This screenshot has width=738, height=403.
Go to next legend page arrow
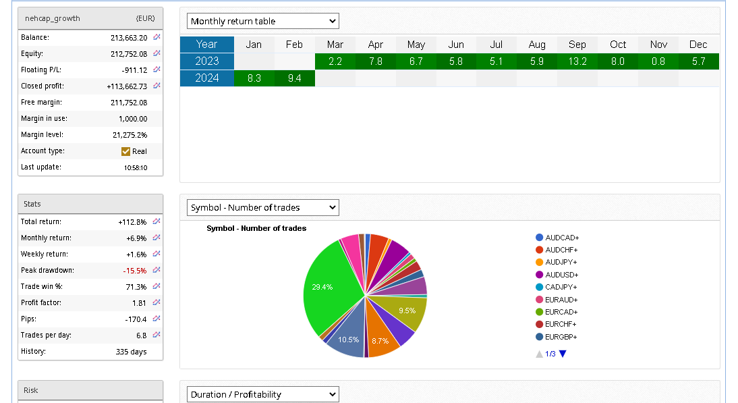(563, 354)
